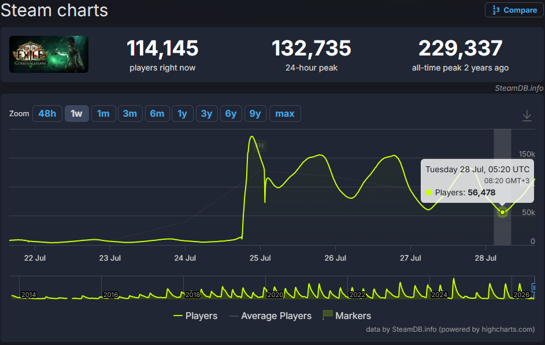Click 2020 in the navigator timeline
545x345 pixels.
(x=275, y=295)
